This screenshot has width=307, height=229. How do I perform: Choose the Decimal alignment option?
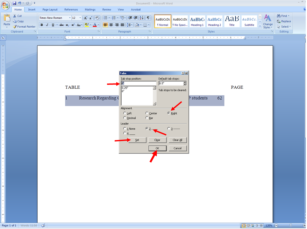(125, 118)
